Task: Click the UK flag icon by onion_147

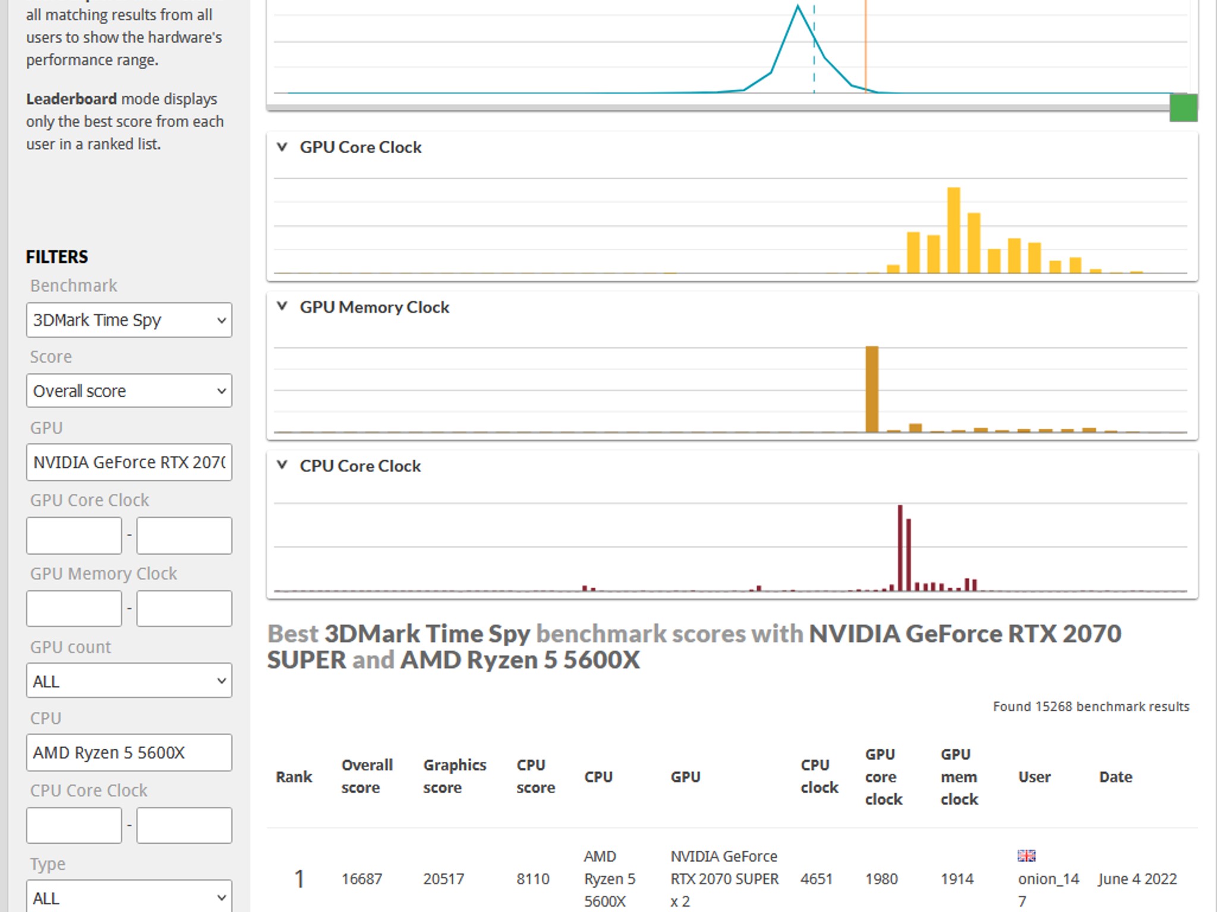Action: (x=1026, y=856)
